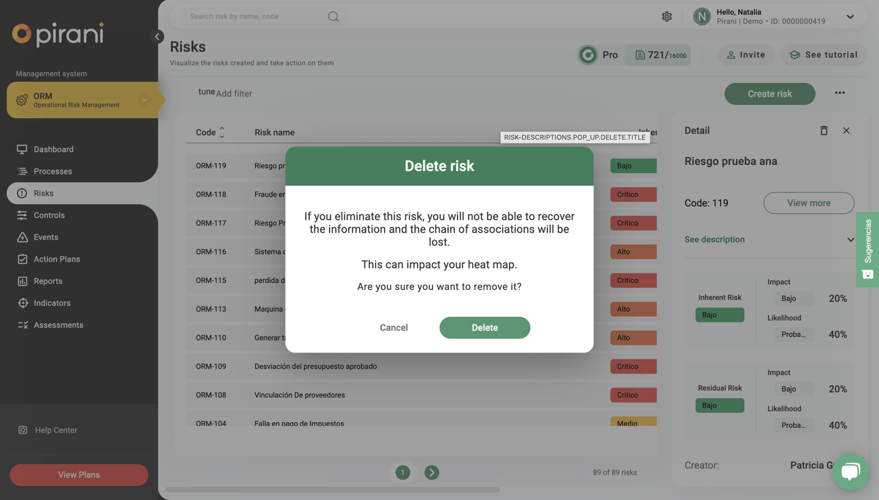The height and width of the screenshot is (500, 879).
Task: Click the horizontal scrollbar at bottom
Action: pyautogui.click(x=333, y=490)
